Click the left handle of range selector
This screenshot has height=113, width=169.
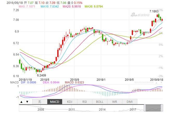coord(145,108)
